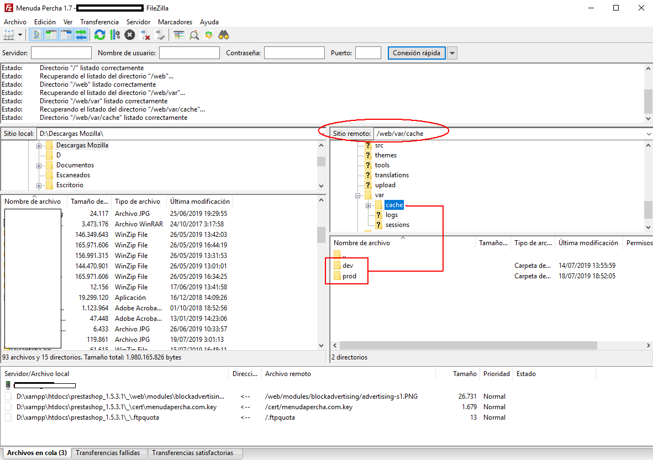The image size is (653, 460).
Task: Open the Archivo menu
Action: (x=15, y=22)
